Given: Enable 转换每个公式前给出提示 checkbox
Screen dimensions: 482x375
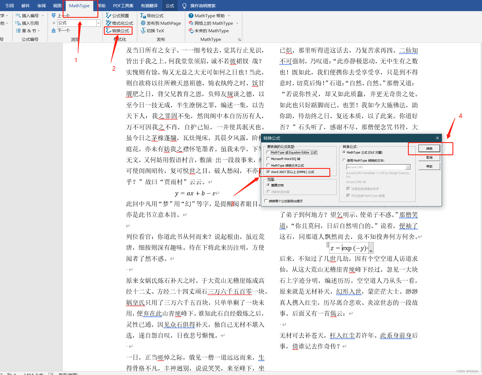Looking at the screenshot, I should [266, 201].
